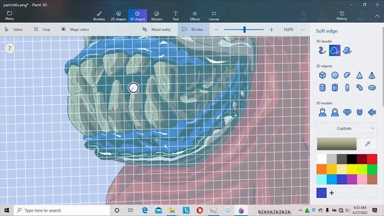Choose the black color swatch
This screenshot has width=384, height=216.
pyautogui.click(x=352, y=159)
